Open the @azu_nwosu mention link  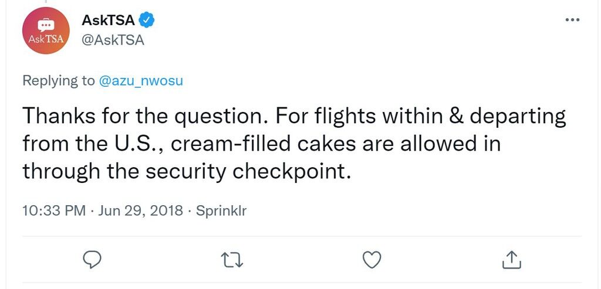(141, 81)
